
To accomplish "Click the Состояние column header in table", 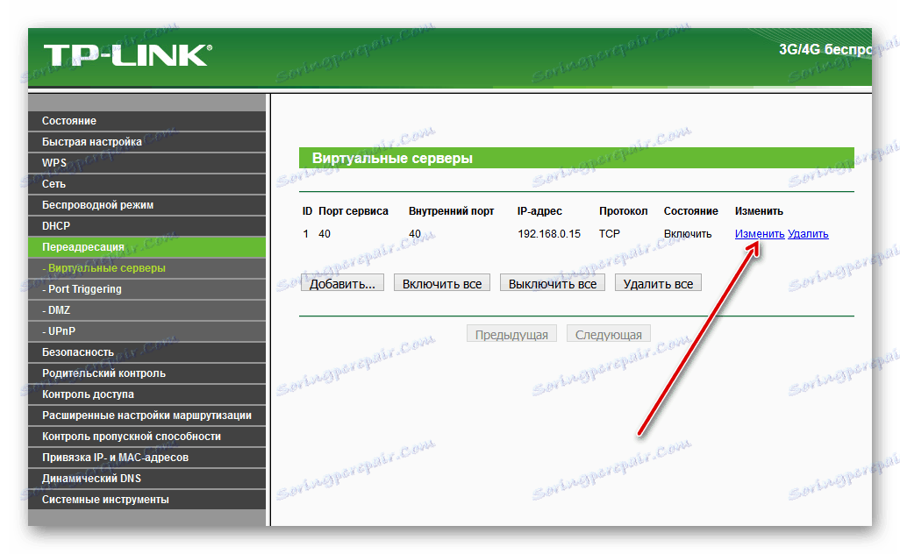I will (x=691, y=211).
